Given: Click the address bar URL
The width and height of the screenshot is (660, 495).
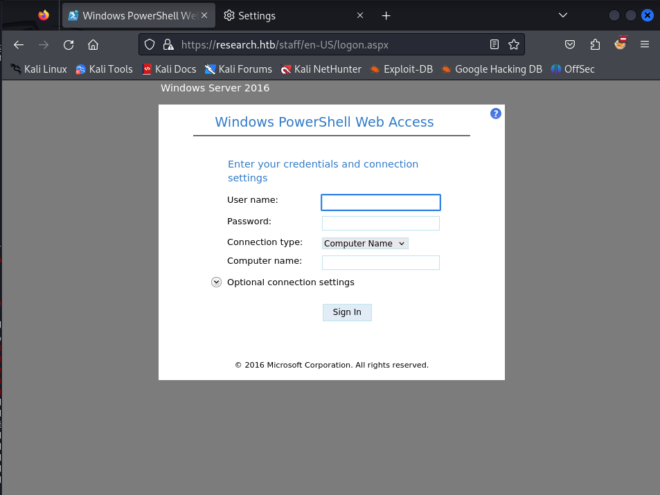Looking at the screenshot, I should (x=285, y=44).
